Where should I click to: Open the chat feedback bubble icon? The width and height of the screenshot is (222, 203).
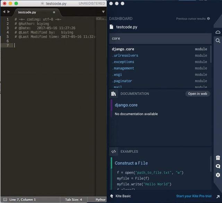[218, 166]
